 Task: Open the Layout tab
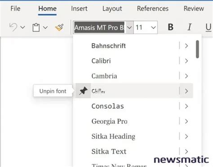(112, 9)
